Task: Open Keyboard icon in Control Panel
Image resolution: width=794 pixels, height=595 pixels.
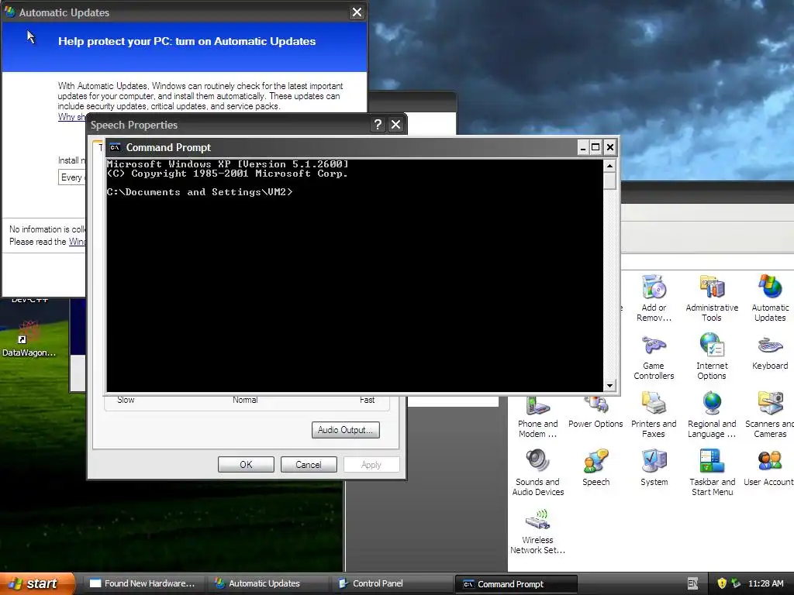Action: [x=770, y=353]
